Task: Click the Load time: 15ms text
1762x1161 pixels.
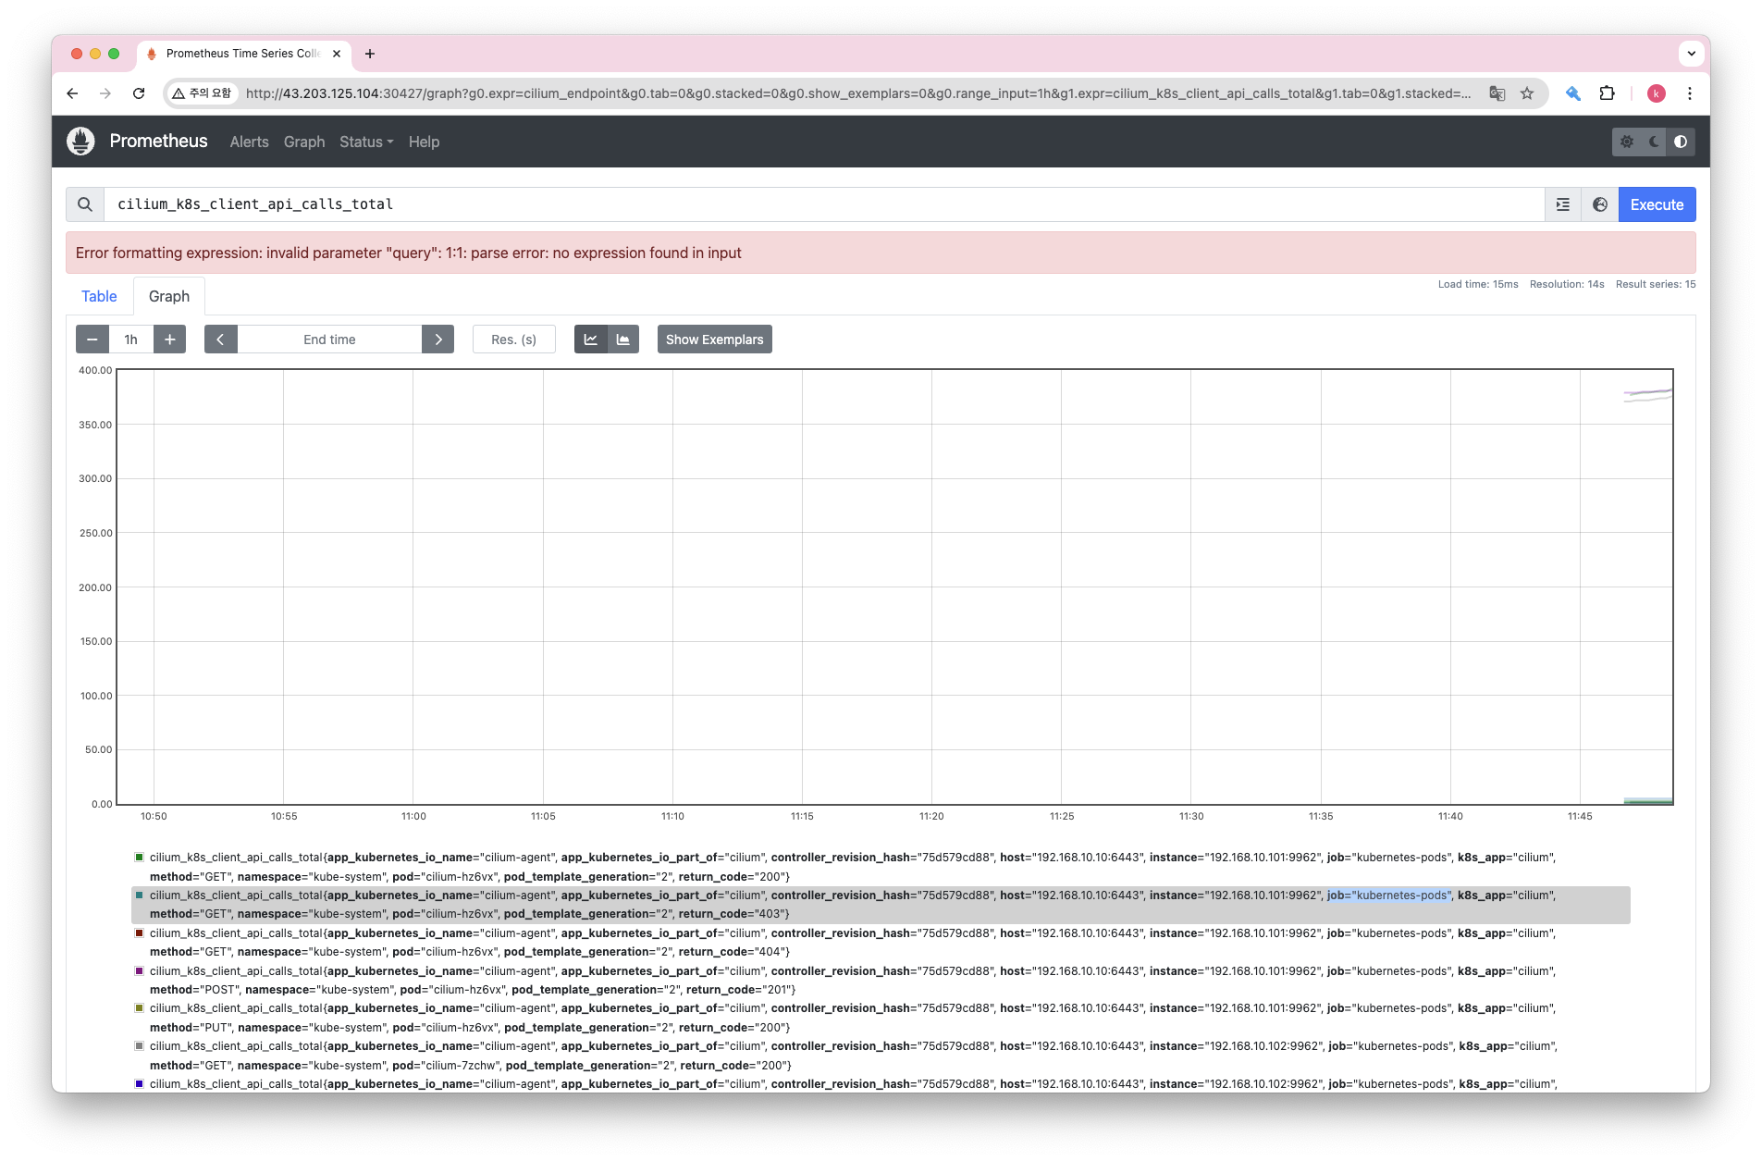Action: [x=1478, y=284]
